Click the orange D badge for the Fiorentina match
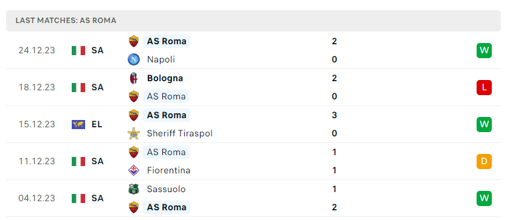The image size is (507, 220). (484, 161)
